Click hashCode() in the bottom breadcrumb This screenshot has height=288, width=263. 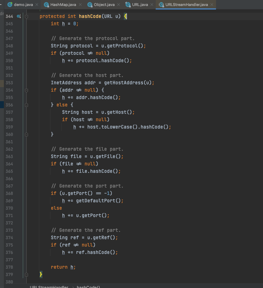coord(88,287)
